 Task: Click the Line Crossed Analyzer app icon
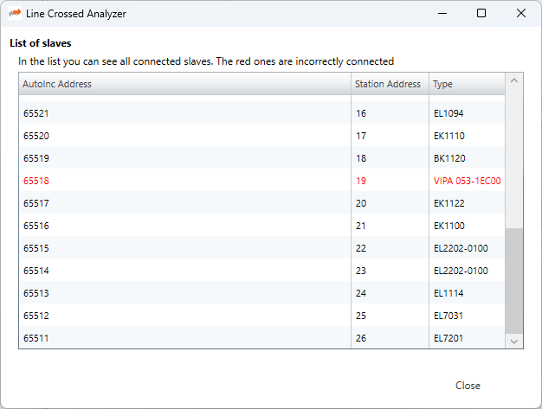click(x=15, y=13)
